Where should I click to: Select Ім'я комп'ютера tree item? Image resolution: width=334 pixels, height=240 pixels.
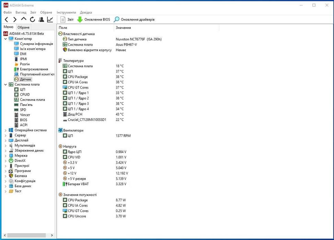[x=33, y=49]
